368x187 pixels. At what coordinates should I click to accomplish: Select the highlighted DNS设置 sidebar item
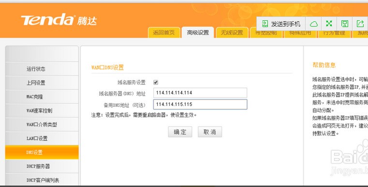(x=42, y=152)
